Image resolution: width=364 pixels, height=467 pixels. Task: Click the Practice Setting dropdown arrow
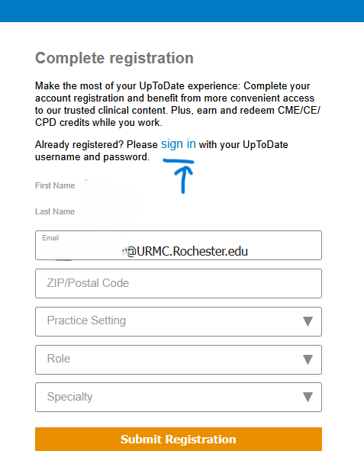click(x=308, y=321)
